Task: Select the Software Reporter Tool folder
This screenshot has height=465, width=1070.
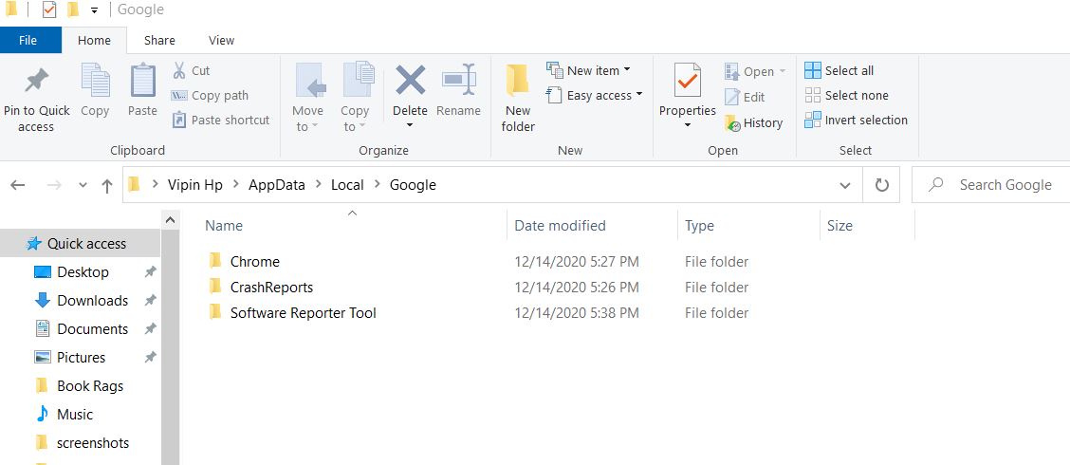Action: [x=303, y=313]
